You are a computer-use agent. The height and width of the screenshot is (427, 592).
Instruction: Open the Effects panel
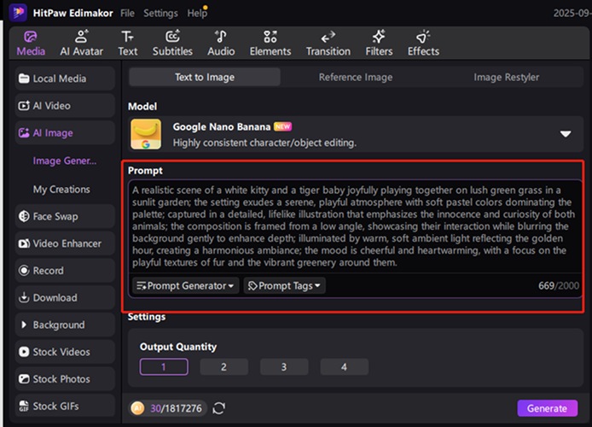(x=423, y=44)
